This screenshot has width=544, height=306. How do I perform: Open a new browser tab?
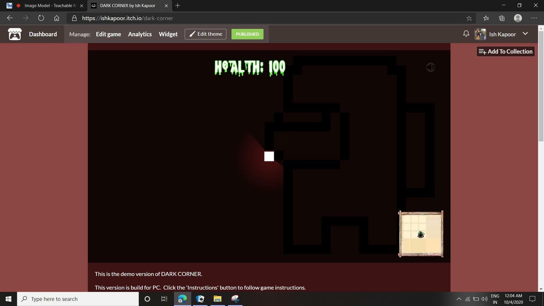pyautogui.click(x=178, y=6)
